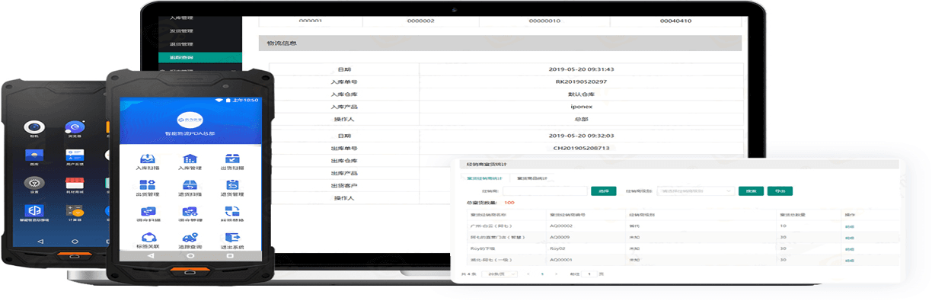The width and height of the screenshot is (932, 301).
Task: Open the 智能物流 app on back PDA
Action: pyautogui.click(x=34, y=210)
